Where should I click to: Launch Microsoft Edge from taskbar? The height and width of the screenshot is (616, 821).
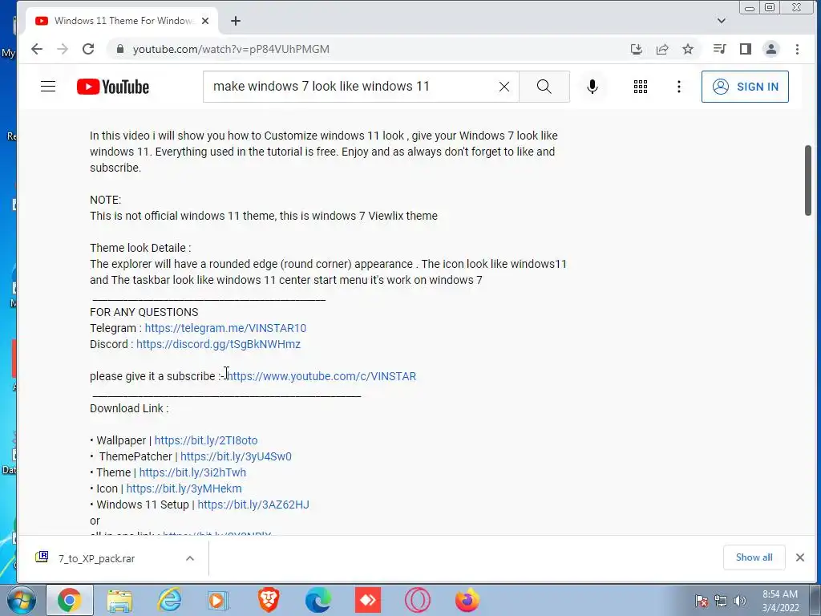coord(317,600)
